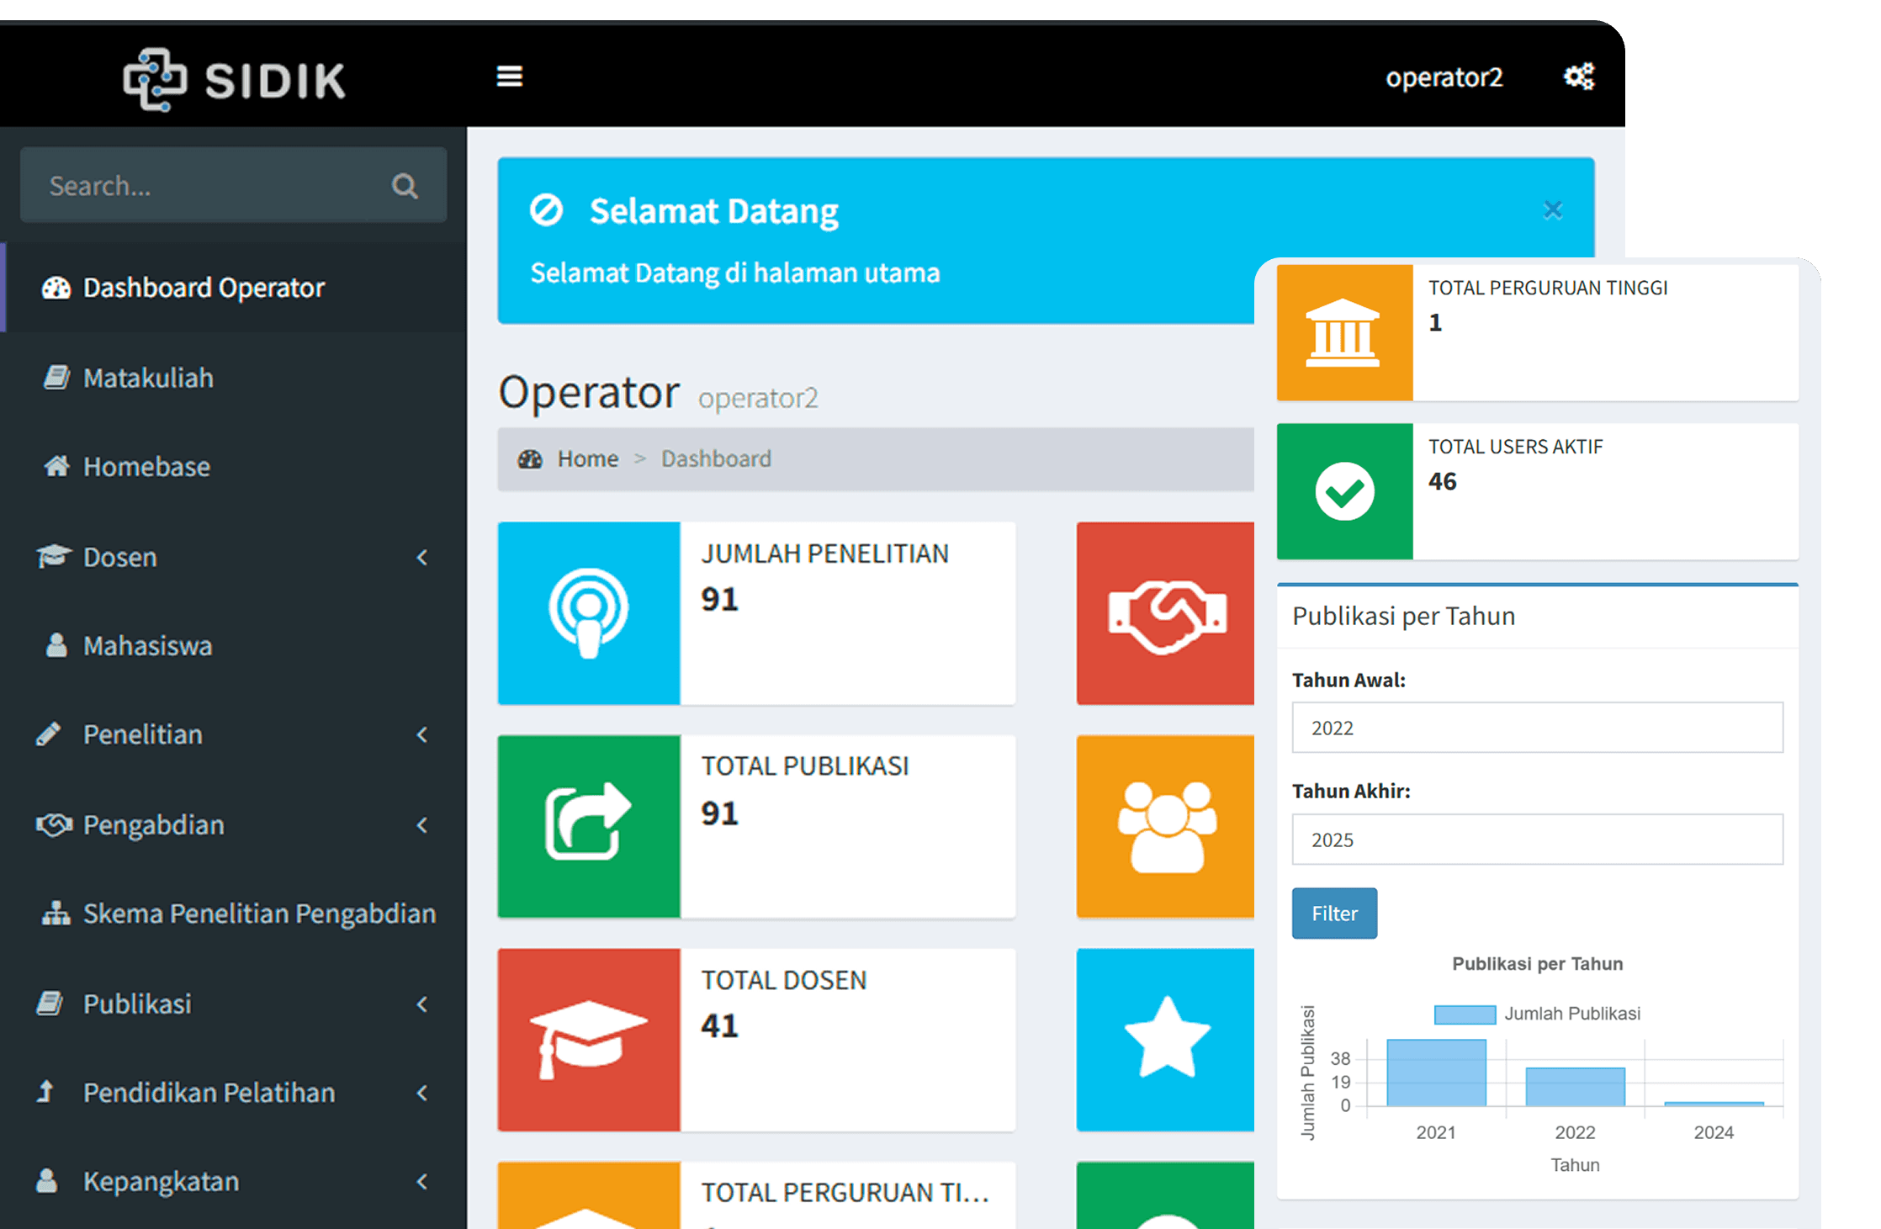Screen dimensions: 1881x1229
Task: Click the Penelitian pencil icon
Action: [49, 734]
